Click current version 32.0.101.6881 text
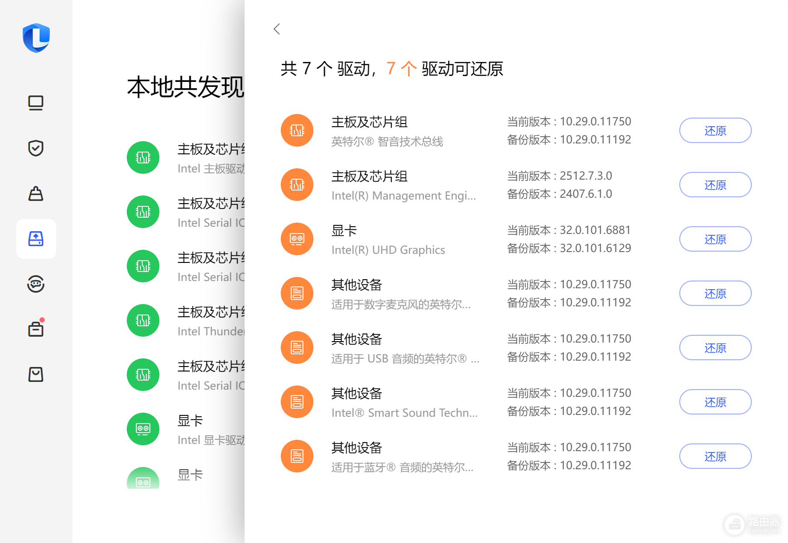Image resolution: width=788 pixels, height=543 pixels. click(x=569, y=230)
